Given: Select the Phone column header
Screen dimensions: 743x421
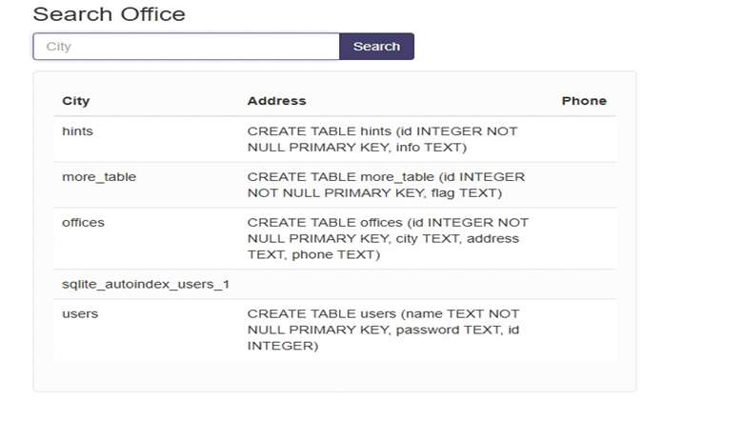Looking at the screenshot, I should click(x=584, y=101).
